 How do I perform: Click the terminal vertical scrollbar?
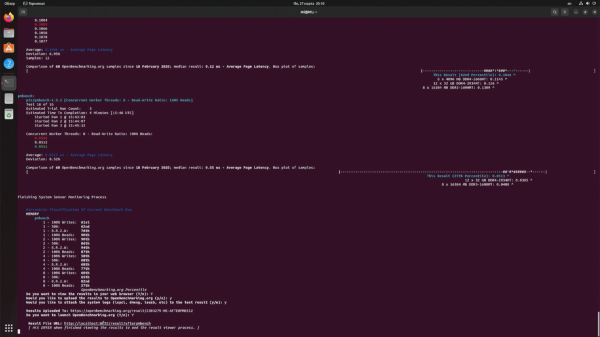click(598, 321)
